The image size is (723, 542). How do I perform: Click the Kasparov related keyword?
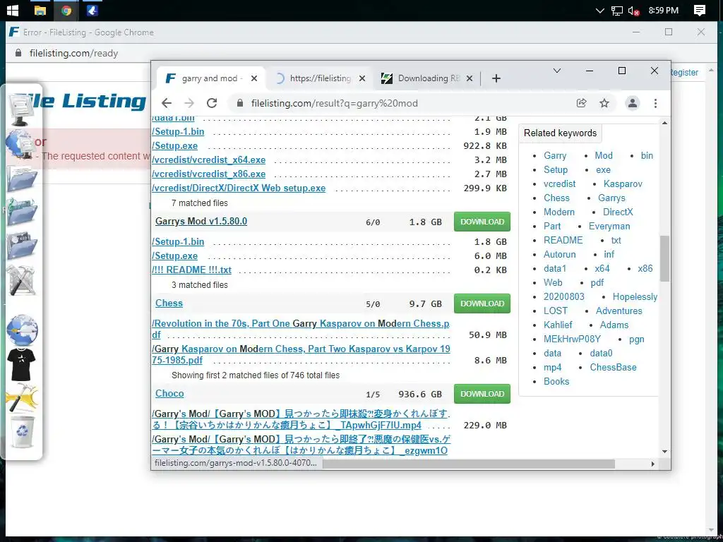[x=623, y=184]
